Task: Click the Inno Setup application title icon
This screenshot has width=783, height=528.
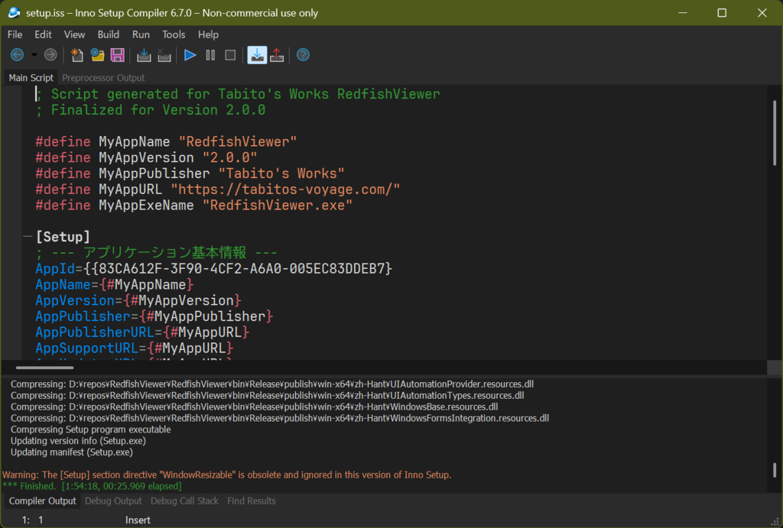Action: tap(14, 12)
